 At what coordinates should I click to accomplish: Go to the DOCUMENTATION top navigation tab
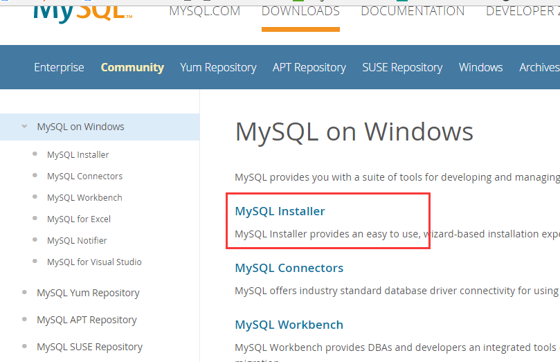(413, 11)
